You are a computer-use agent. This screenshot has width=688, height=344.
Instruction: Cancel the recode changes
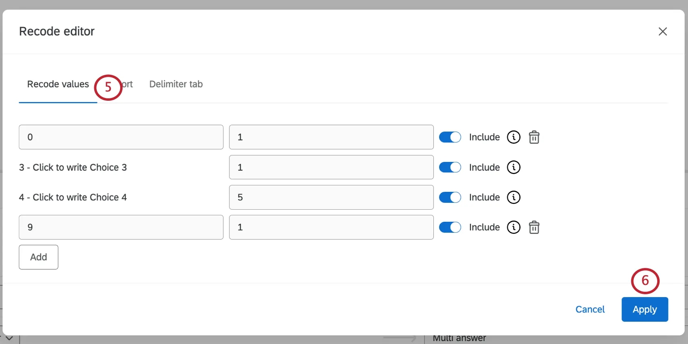coord(590,310)
